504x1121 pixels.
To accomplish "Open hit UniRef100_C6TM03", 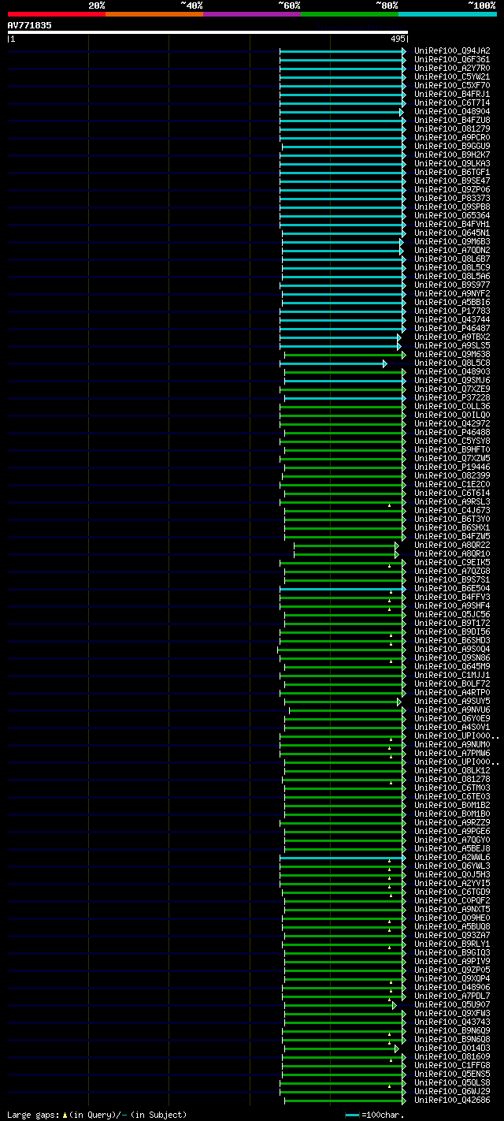I will 452,788.
